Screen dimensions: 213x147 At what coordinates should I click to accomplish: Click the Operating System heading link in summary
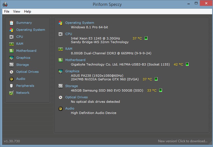[80, 23]
